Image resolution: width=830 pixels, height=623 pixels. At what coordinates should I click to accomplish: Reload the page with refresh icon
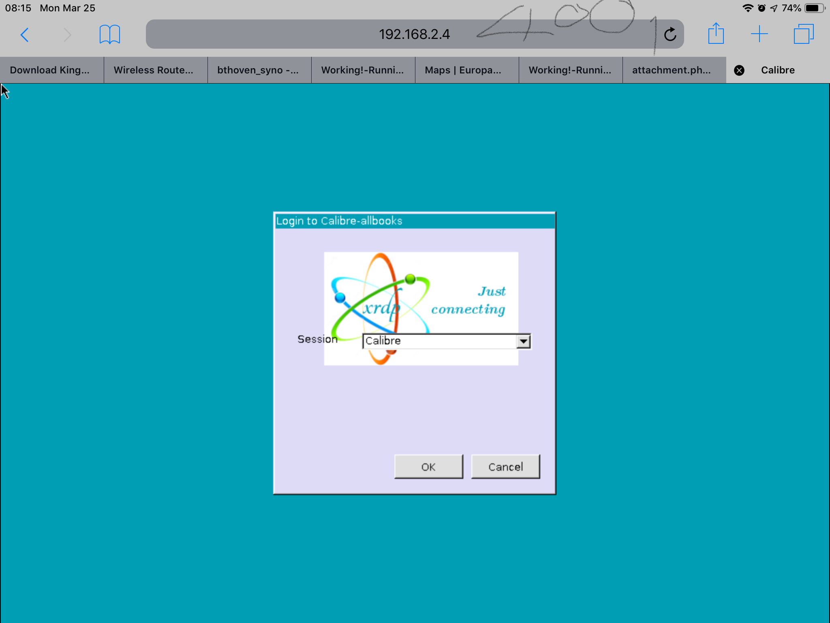tap(670, 34)
